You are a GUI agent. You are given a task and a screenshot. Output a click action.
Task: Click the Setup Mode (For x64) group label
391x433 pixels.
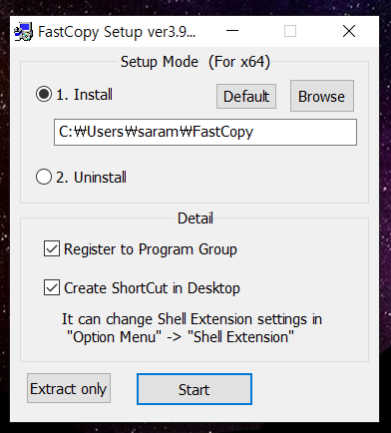point(195,62)
